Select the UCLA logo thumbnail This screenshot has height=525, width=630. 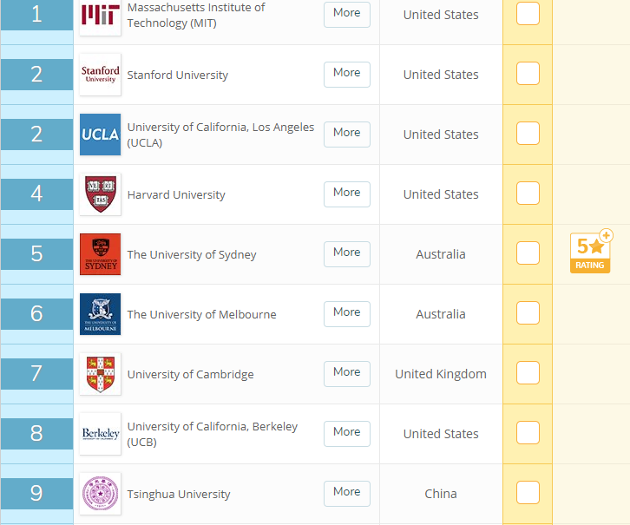[x=100, y=135]
